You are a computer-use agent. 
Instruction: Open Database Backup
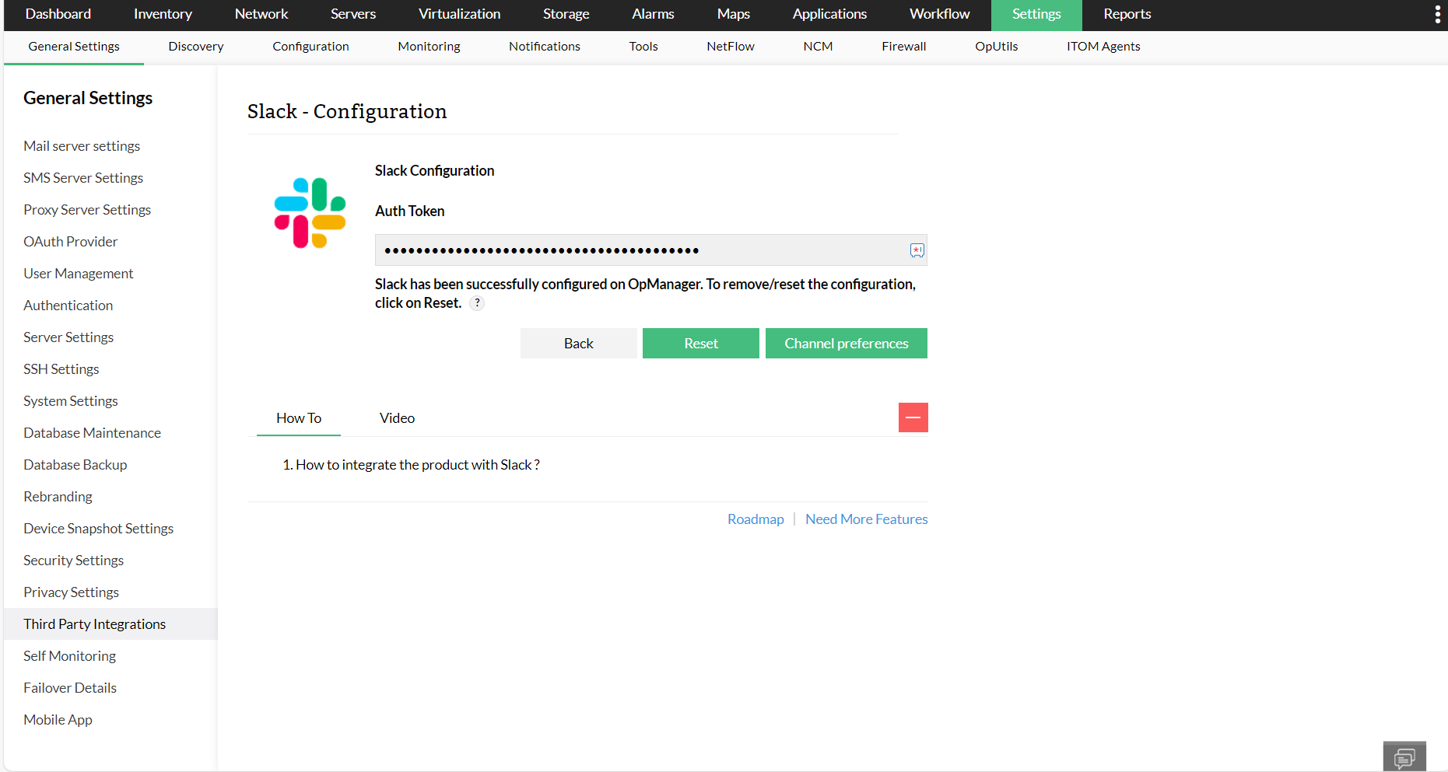pyautogui.click(x=75, y=465)
